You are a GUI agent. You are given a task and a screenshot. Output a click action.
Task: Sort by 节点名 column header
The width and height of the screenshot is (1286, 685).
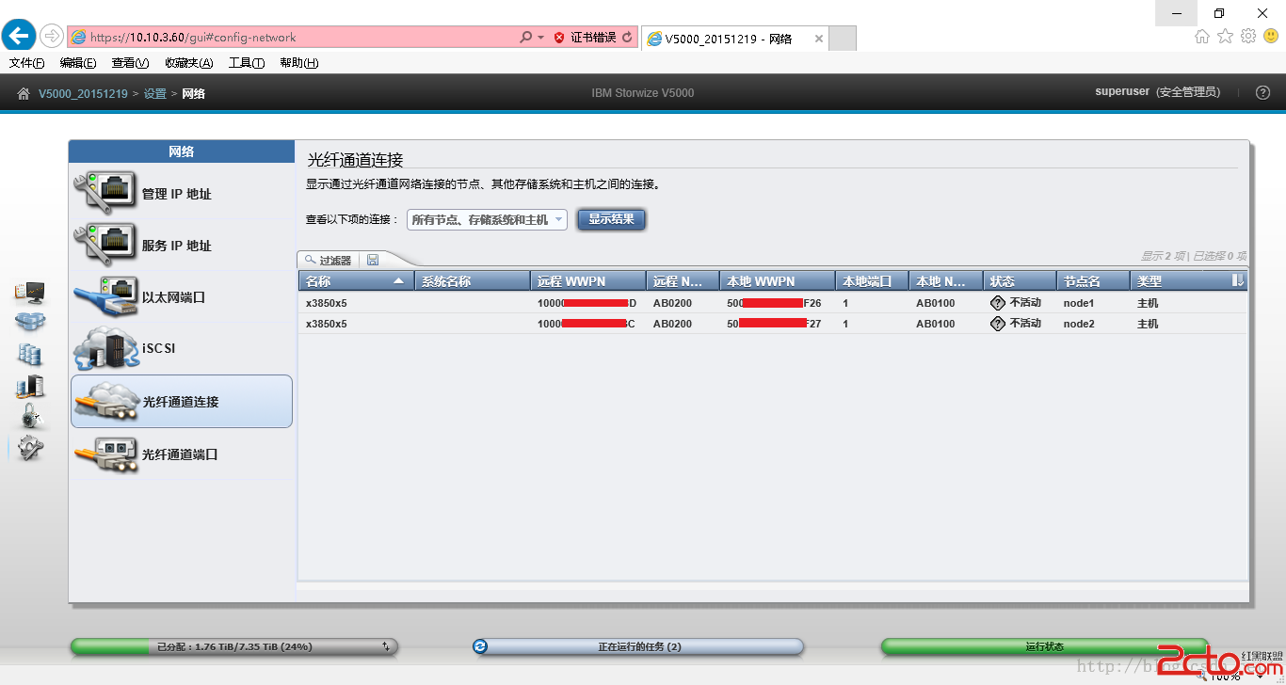pos(1094,280)
